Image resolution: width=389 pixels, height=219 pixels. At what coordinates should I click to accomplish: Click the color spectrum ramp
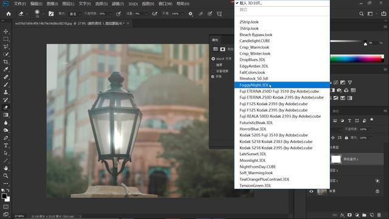pos(357,58)
